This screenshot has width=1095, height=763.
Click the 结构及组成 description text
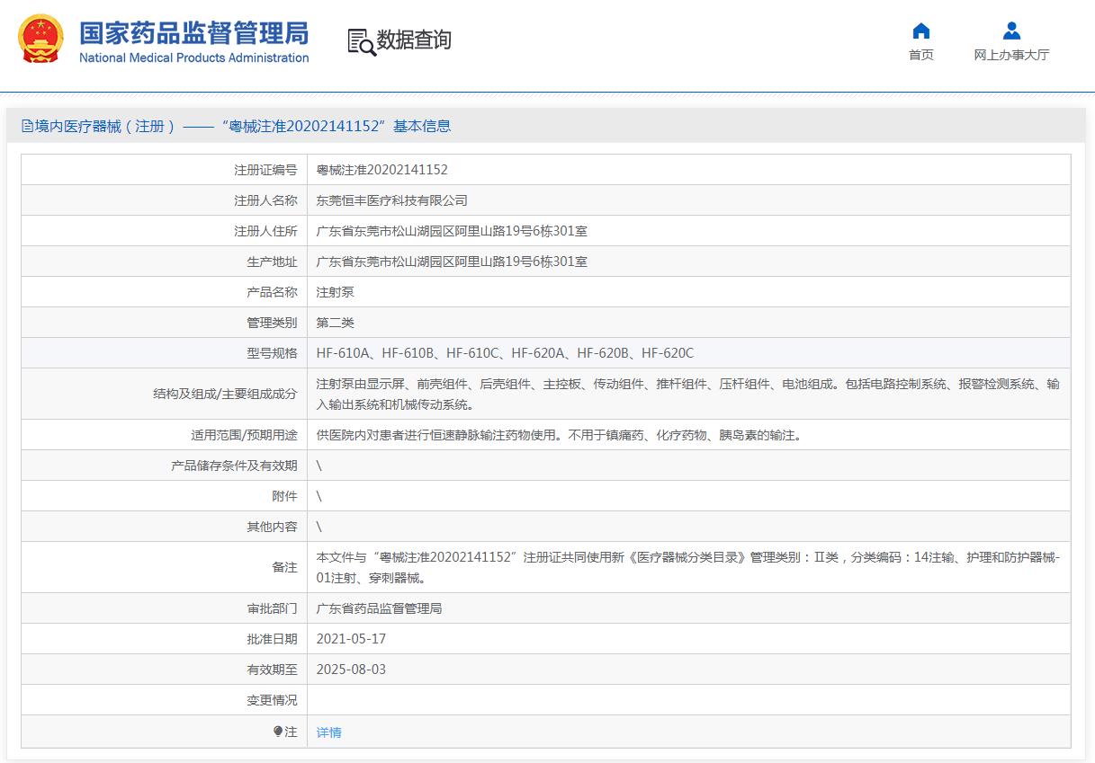coord(688,394)
